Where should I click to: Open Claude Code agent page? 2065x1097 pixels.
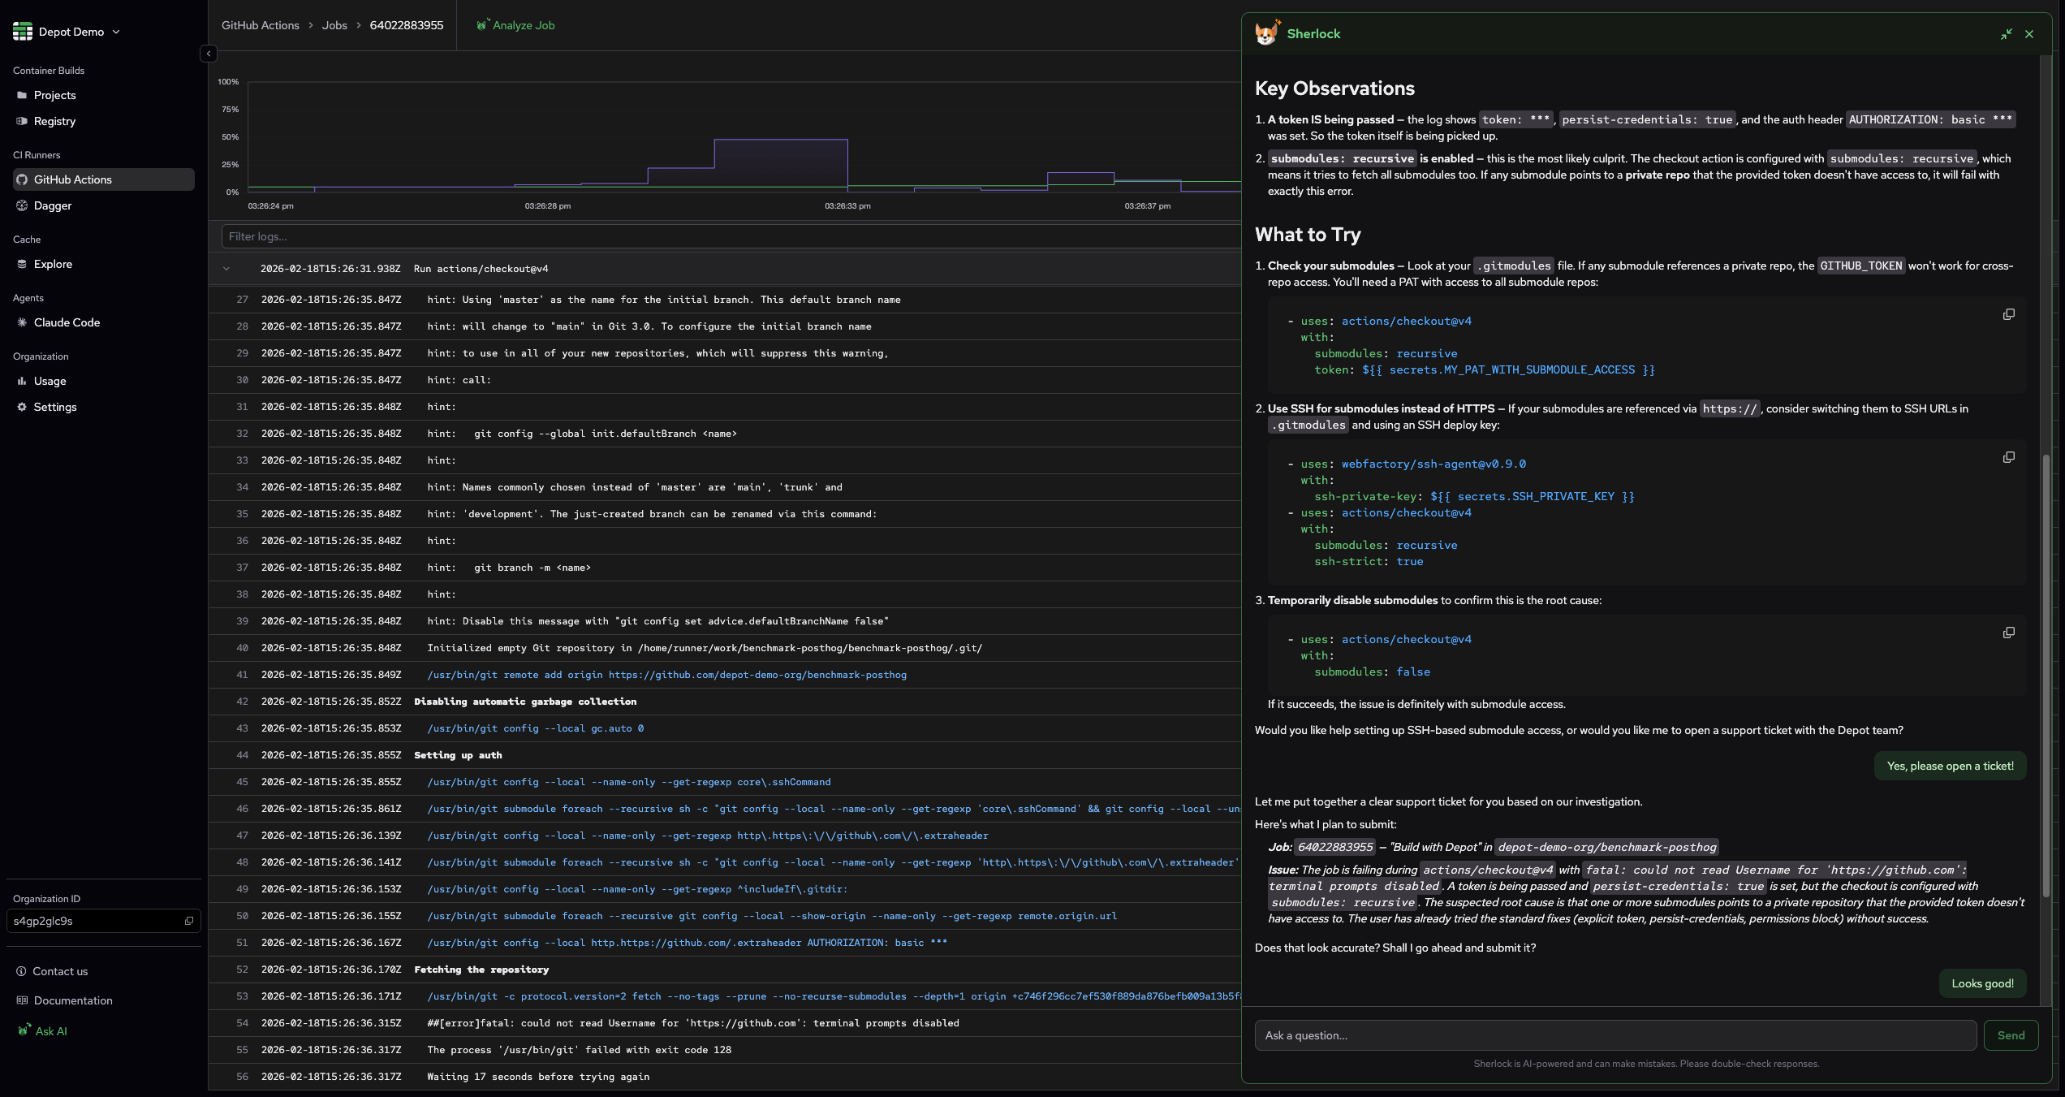(x=67, y=322)
